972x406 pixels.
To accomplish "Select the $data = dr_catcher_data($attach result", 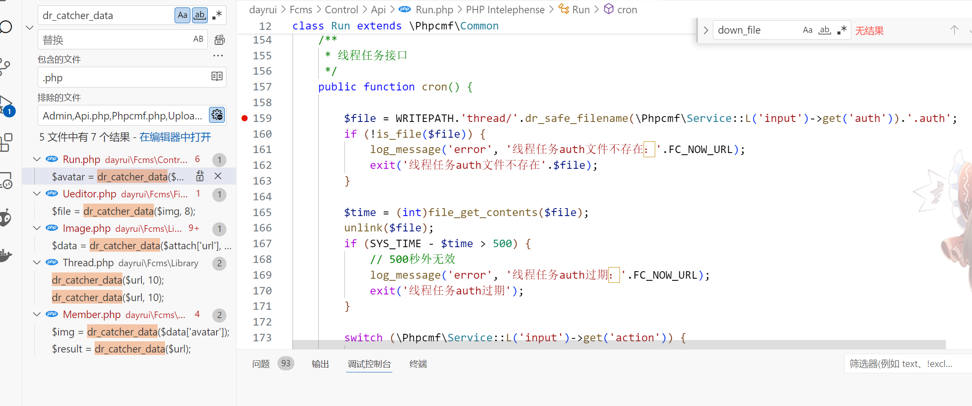I will pos(141,246).
